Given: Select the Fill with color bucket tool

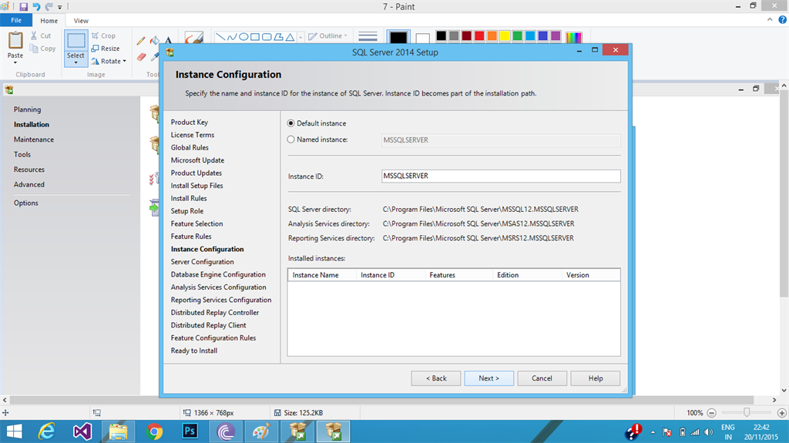Looking at the screenshot, I should [155, 40].
